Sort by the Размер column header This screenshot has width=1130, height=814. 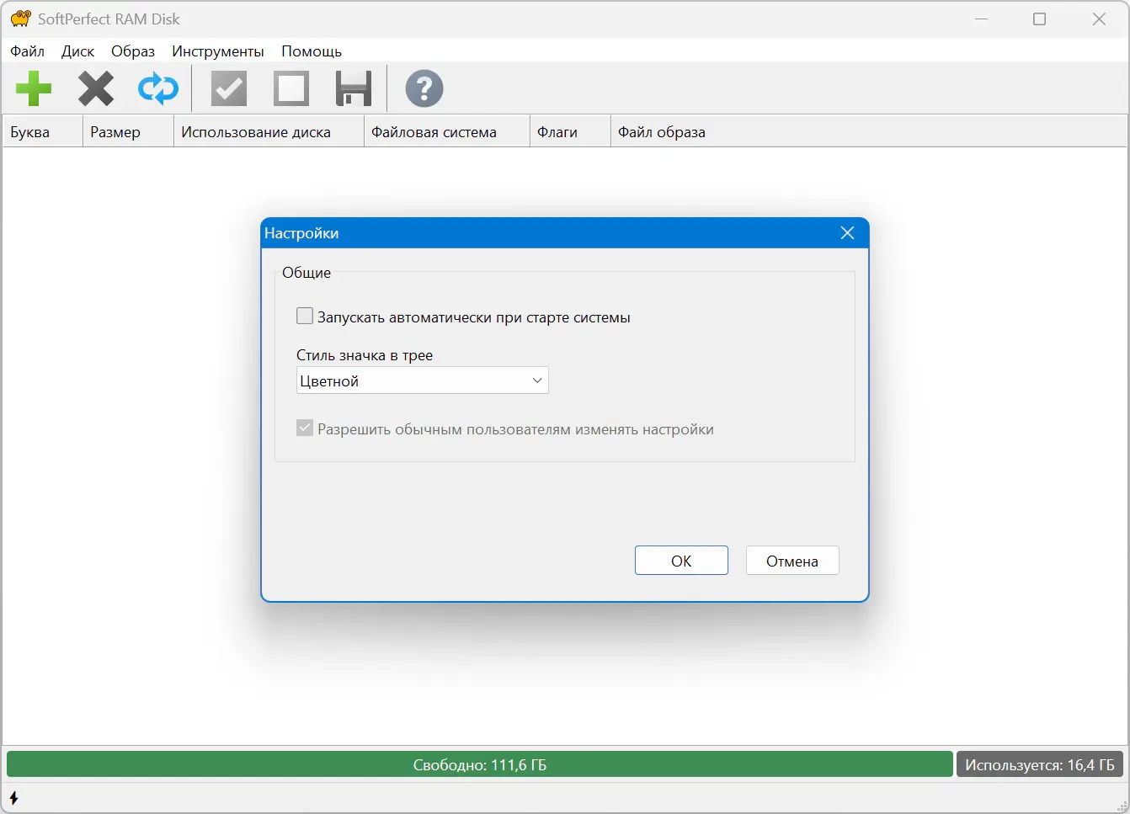click(x=128, y=132)
